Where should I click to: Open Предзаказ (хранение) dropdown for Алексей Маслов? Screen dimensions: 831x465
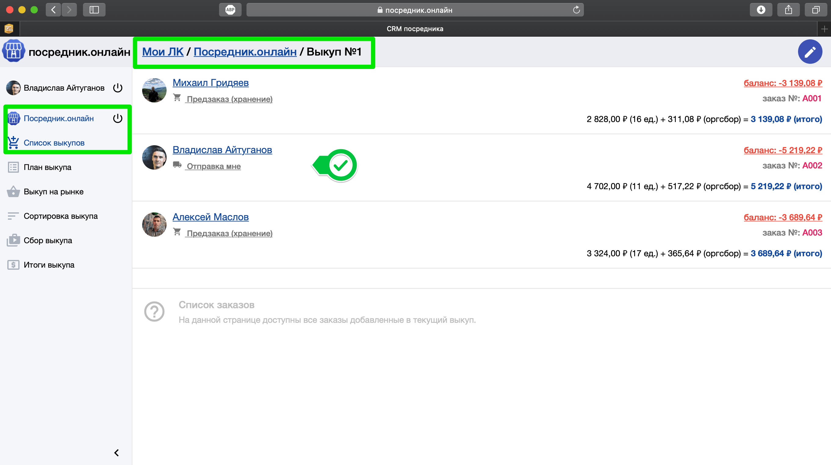(x=229, y=233)
